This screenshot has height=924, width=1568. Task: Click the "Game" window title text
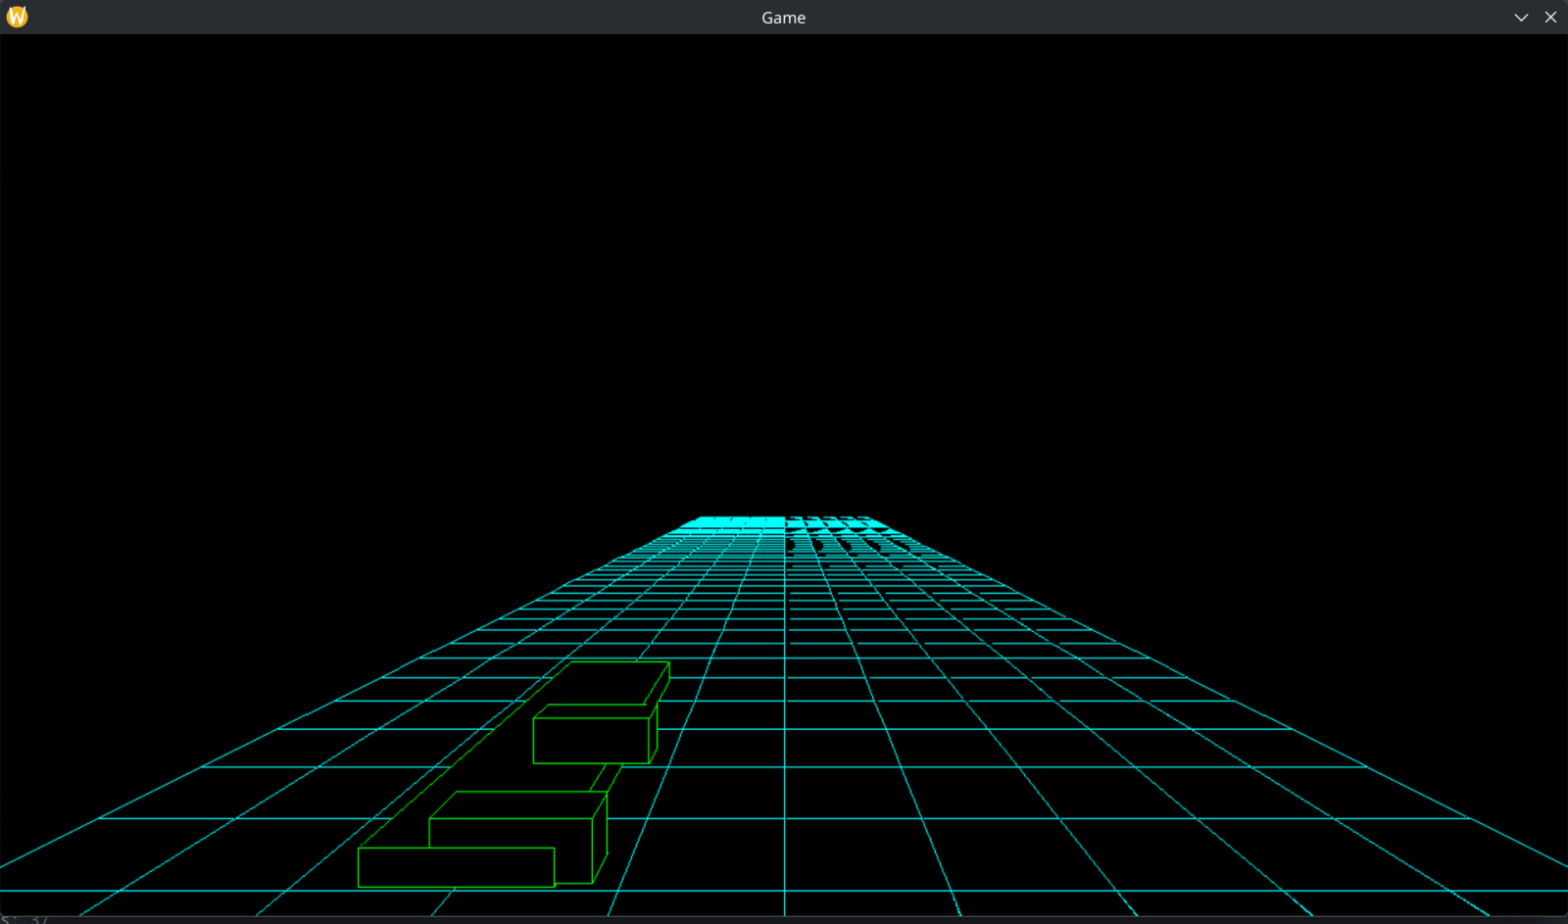(784, 18)
